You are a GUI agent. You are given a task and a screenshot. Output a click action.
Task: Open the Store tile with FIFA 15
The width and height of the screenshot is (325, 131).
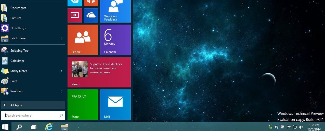point(83,105)
